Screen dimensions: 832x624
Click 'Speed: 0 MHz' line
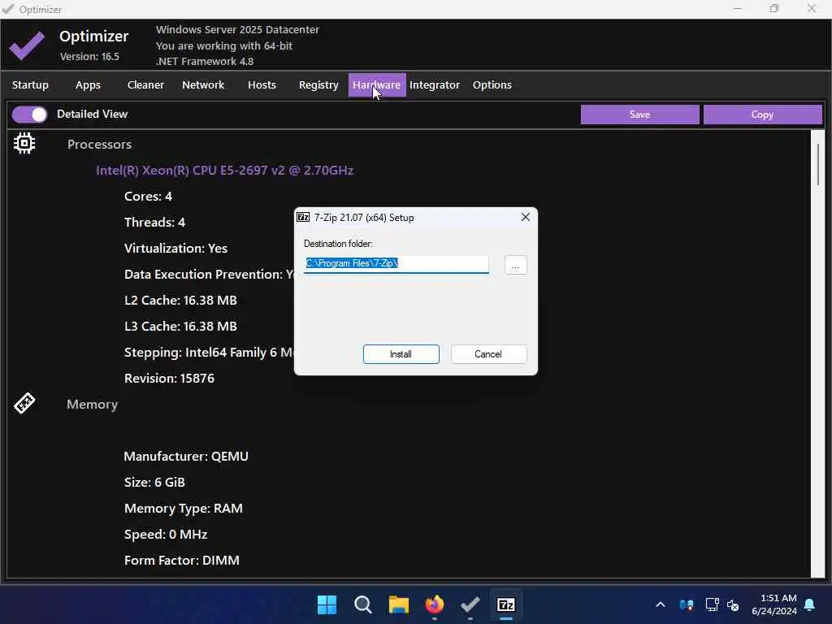(166, 535)
